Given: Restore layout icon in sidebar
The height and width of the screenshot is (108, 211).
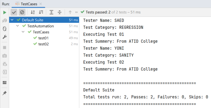Looking at the screenshot, I should 5,83.
